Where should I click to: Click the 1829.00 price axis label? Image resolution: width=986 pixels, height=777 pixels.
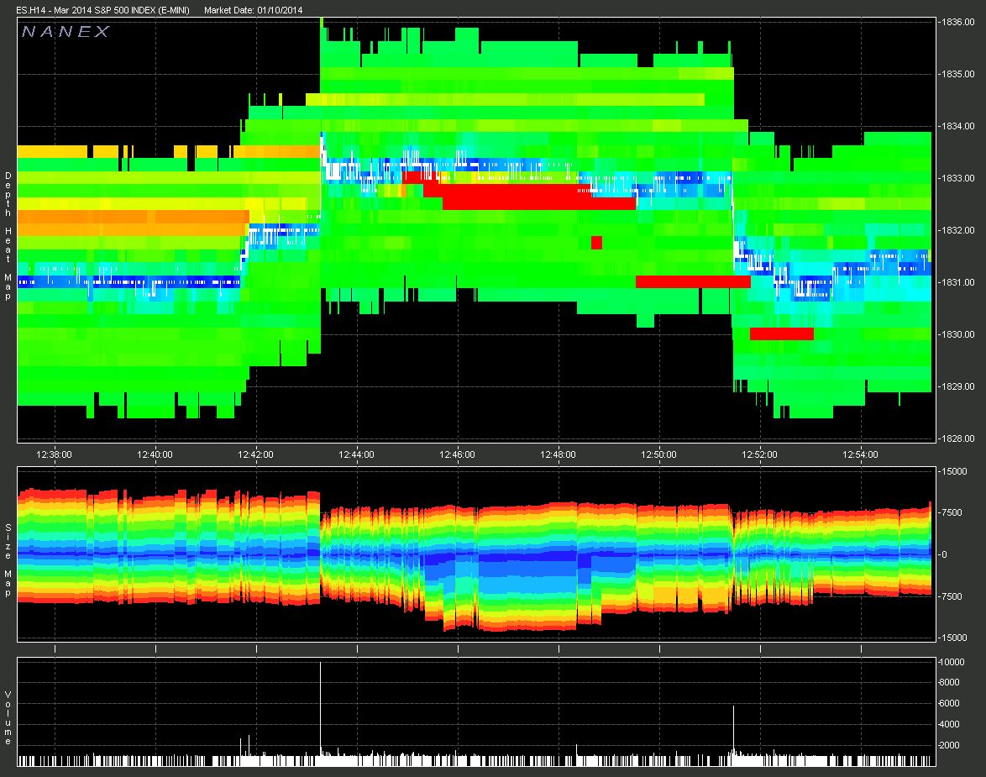(x=957, y=386)
